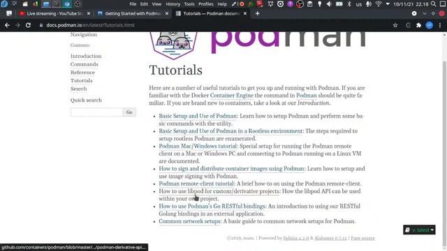Open Podman's Go RESTful bindings link
Image resolution: width=447 pixels, height=251 pixels.
point(212,206)
